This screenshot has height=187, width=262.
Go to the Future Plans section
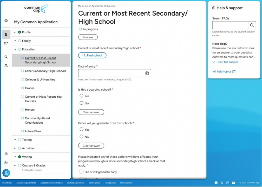click(33, 131)
